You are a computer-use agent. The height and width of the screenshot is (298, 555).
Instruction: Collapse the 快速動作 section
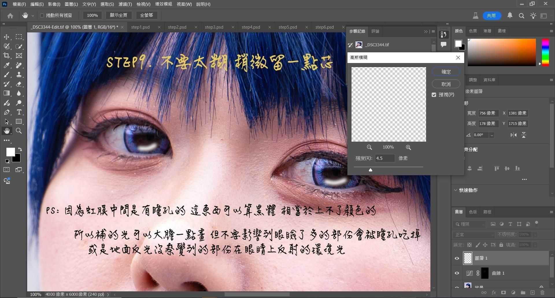(456, 190)
